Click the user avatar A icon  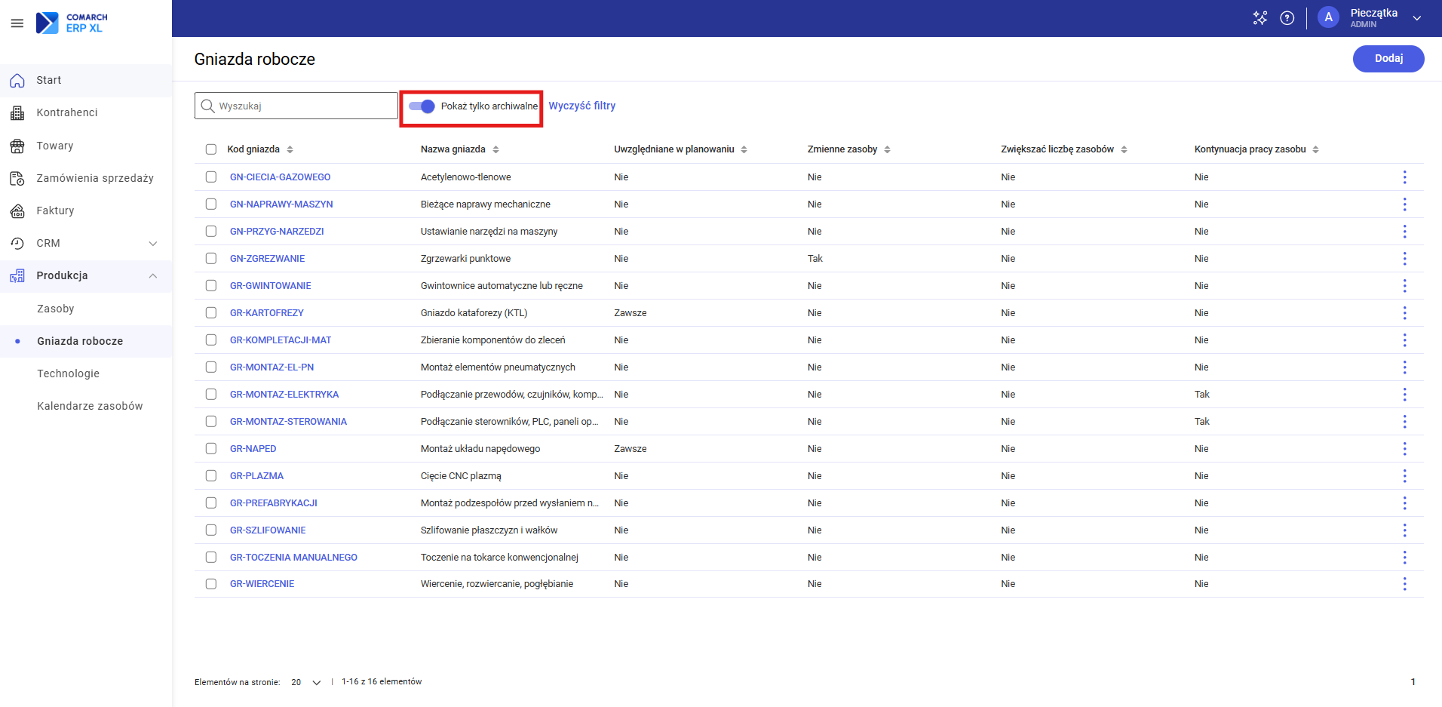pyautogui.click(x=1328, y=18)
